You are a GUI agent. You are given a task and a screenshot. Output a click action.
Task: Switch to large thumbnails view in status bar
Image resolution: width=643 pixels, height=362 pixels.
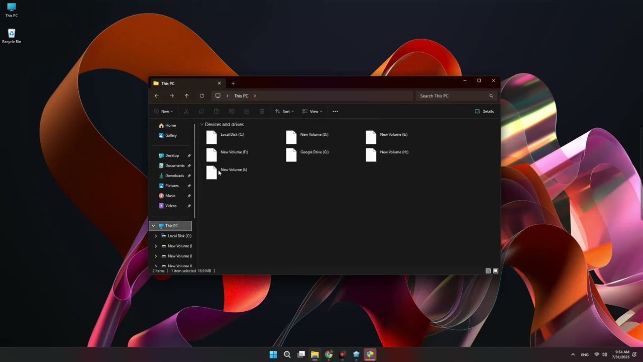(496, 271)
